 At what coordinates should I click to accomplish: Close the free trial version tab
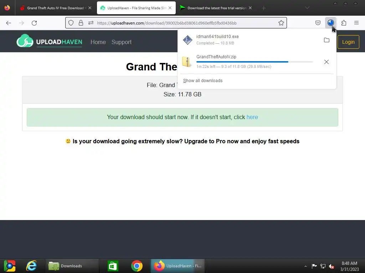[x=250, y=8]
